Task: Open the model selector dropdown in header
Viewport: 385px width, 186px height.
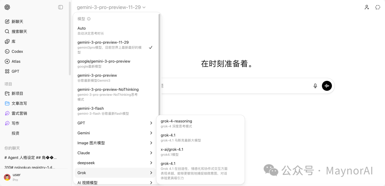Action: point(111,7)
